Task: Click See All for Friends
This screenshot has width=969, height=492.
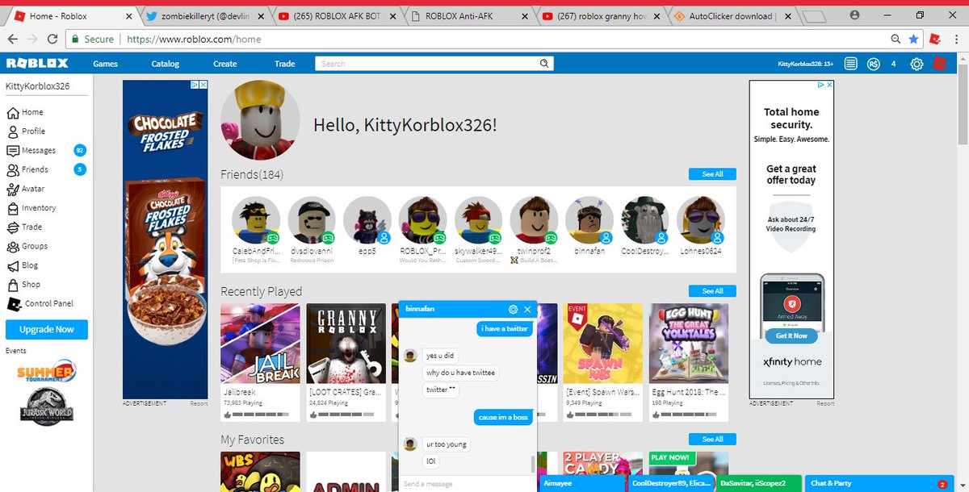Action: pos(712,174)
